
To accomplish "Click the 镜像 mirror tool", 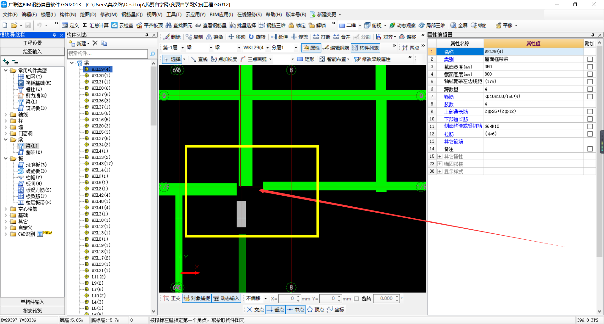I will pyautogui.click(x=215, y=37).
